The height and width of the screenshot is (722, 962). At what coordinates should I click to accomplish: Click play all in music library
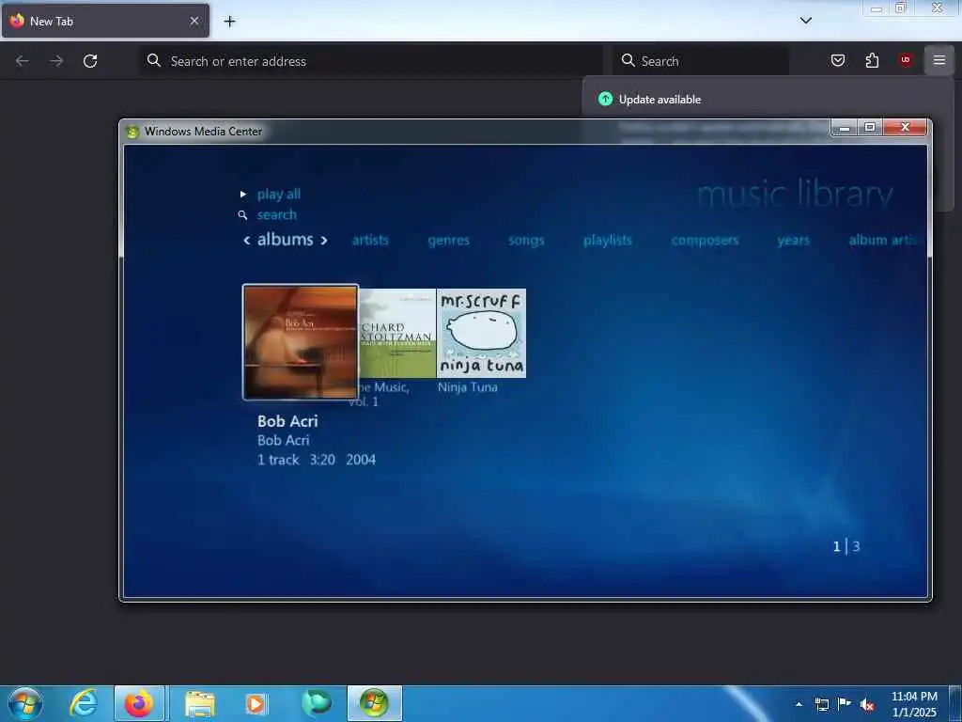point(278,194)
